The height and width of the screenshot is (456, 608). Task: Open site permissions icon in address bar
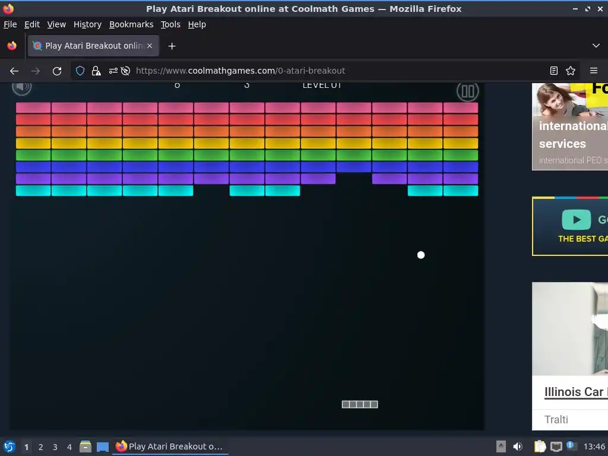point(113,71)
